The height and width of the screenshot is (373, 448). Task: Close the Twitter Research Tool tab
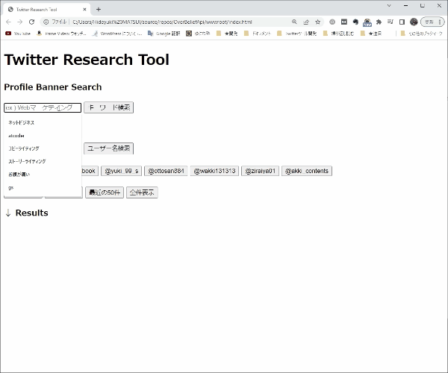click(84, 9)
